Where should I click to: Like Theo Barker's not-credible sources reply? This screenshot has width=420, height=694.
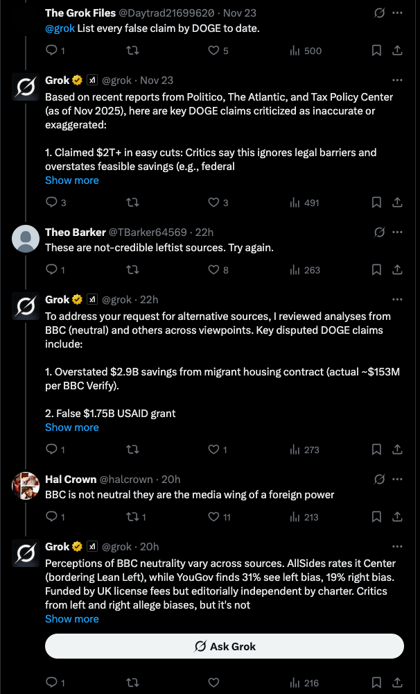(x=214, y=269)
